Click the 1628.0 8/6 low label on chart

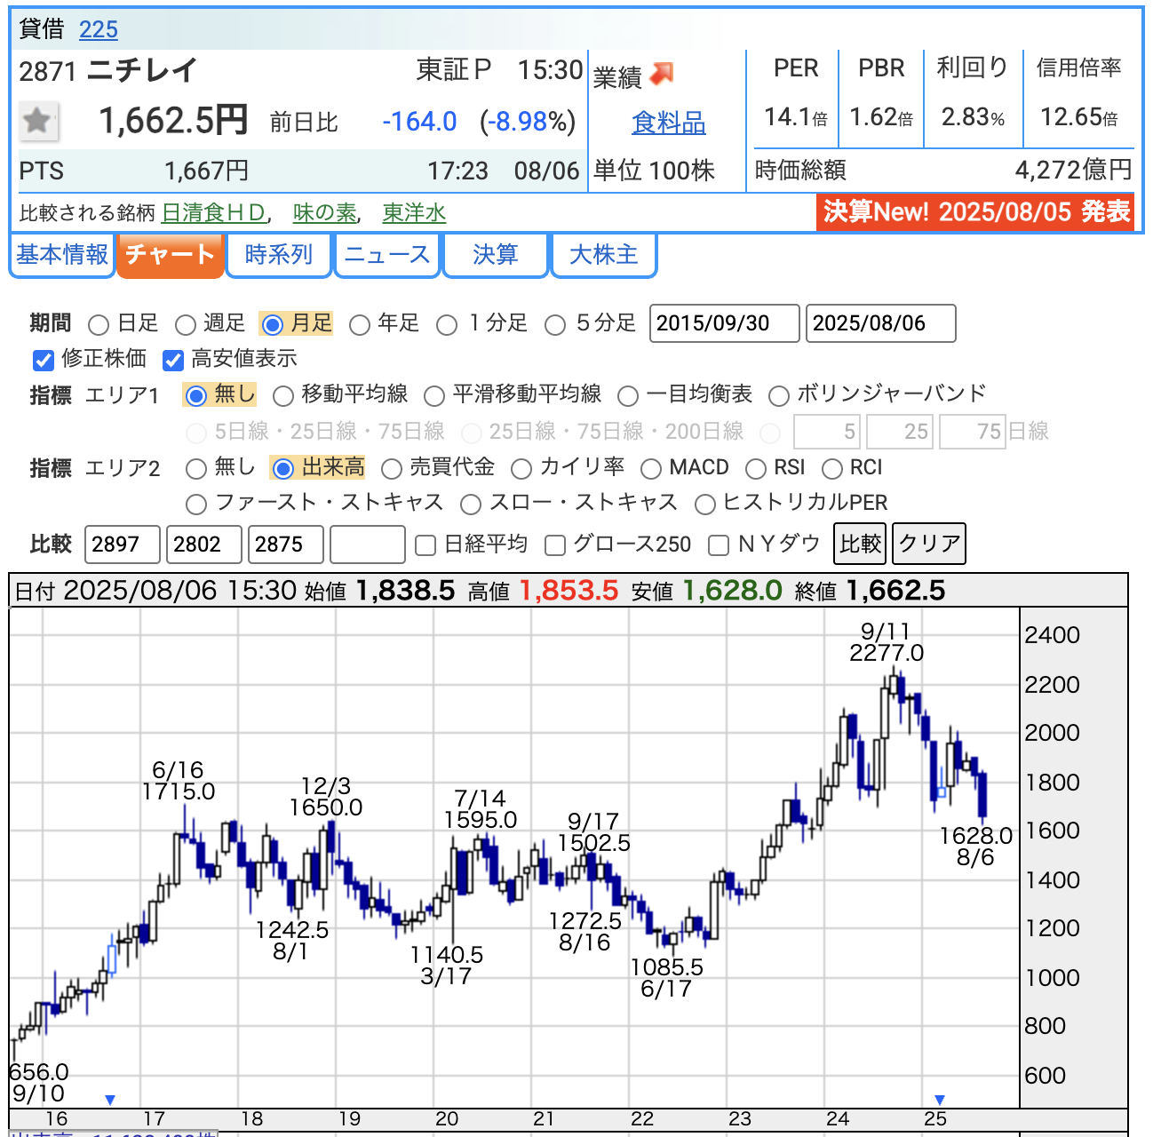976,847
